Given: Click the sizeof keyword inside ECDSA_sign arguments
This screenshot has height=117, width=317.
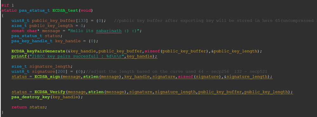Looking at the screenshot, I should click(184, 77).
